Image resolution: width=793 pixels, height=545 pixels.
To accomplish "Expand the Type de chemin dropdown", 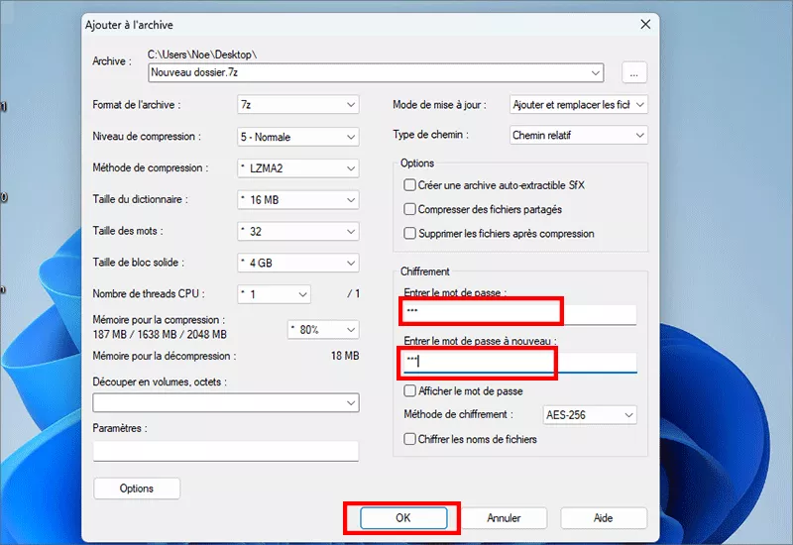I will click(x=578, y=135).
